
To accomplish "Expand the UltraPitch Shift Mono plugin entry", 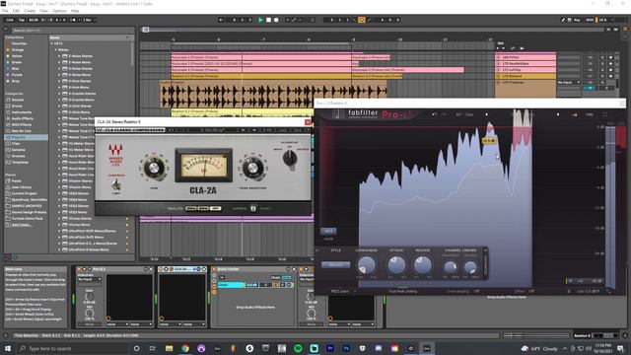I will click(x=59, y=237).
